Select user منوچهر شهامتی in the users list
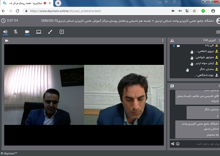This screenshot has width=220, height=156. pyautogui.click(x=205, y=57)
